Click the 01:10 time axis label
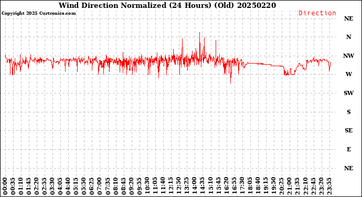 21,186
